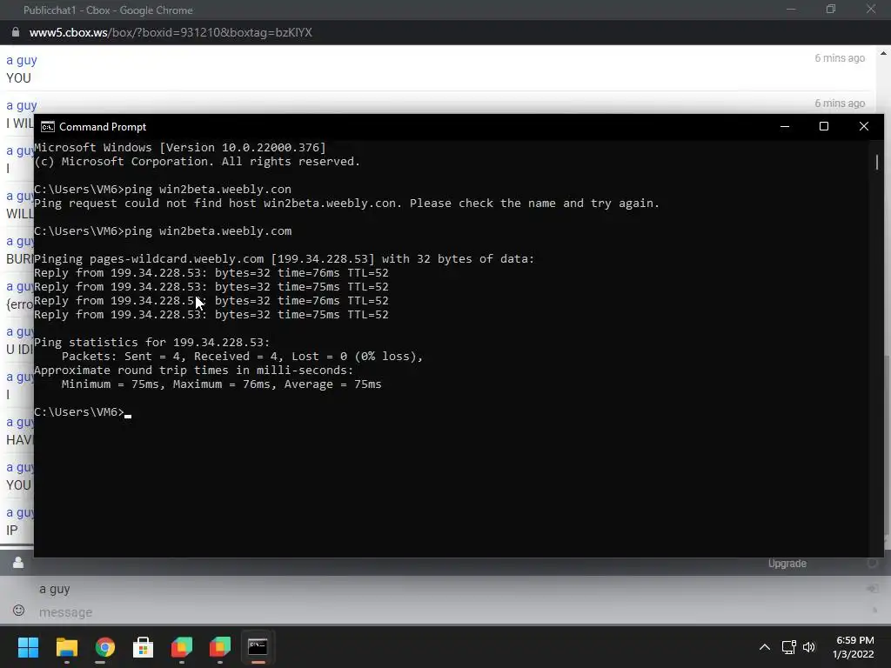The image size is (891, 668).
Task: Open the volume tray icon
Action: (x=809, y=647)
